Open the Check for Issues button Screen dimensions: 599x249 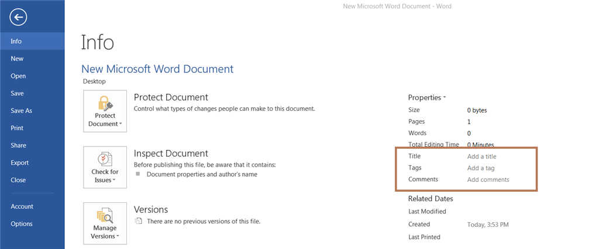pyautogui.click(x=105, y=167)
